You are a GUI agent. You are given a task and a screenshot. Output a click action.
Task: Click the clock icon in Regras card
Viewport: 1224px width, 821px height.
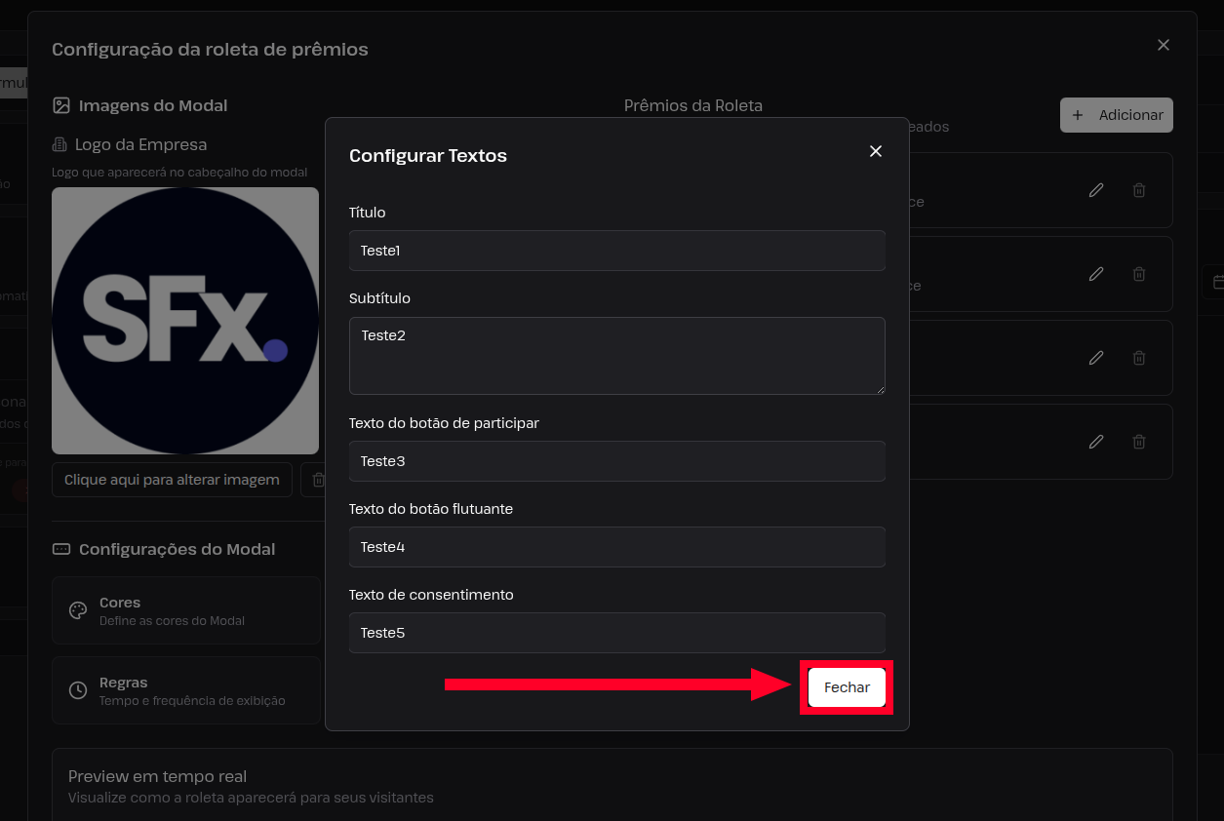78,690
